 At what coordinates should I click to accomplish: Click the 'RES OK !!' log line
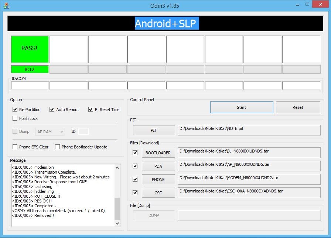coord(32,201)
